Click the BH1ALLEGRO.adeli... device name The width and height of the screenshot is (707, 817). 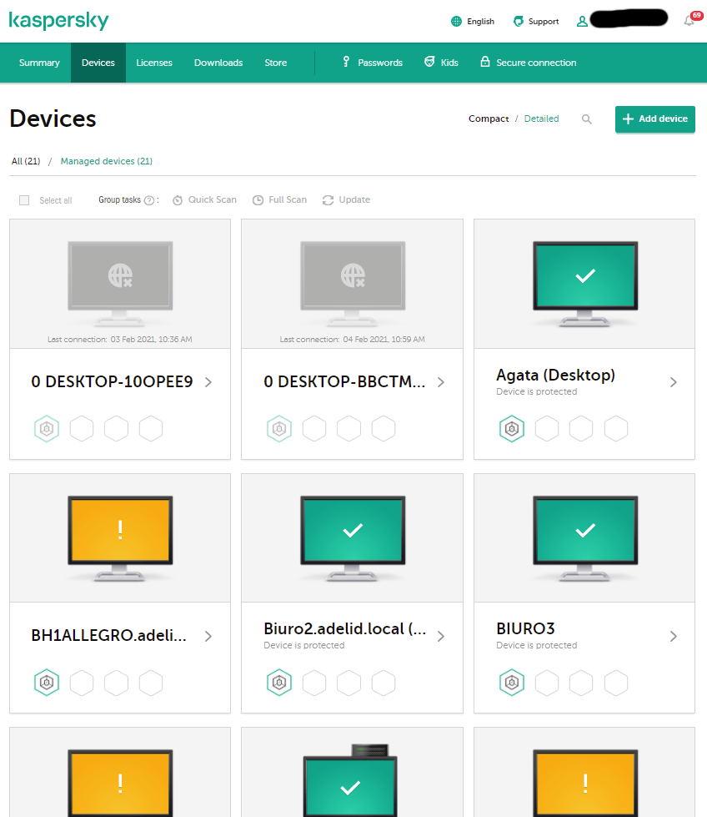pos(109,636)
